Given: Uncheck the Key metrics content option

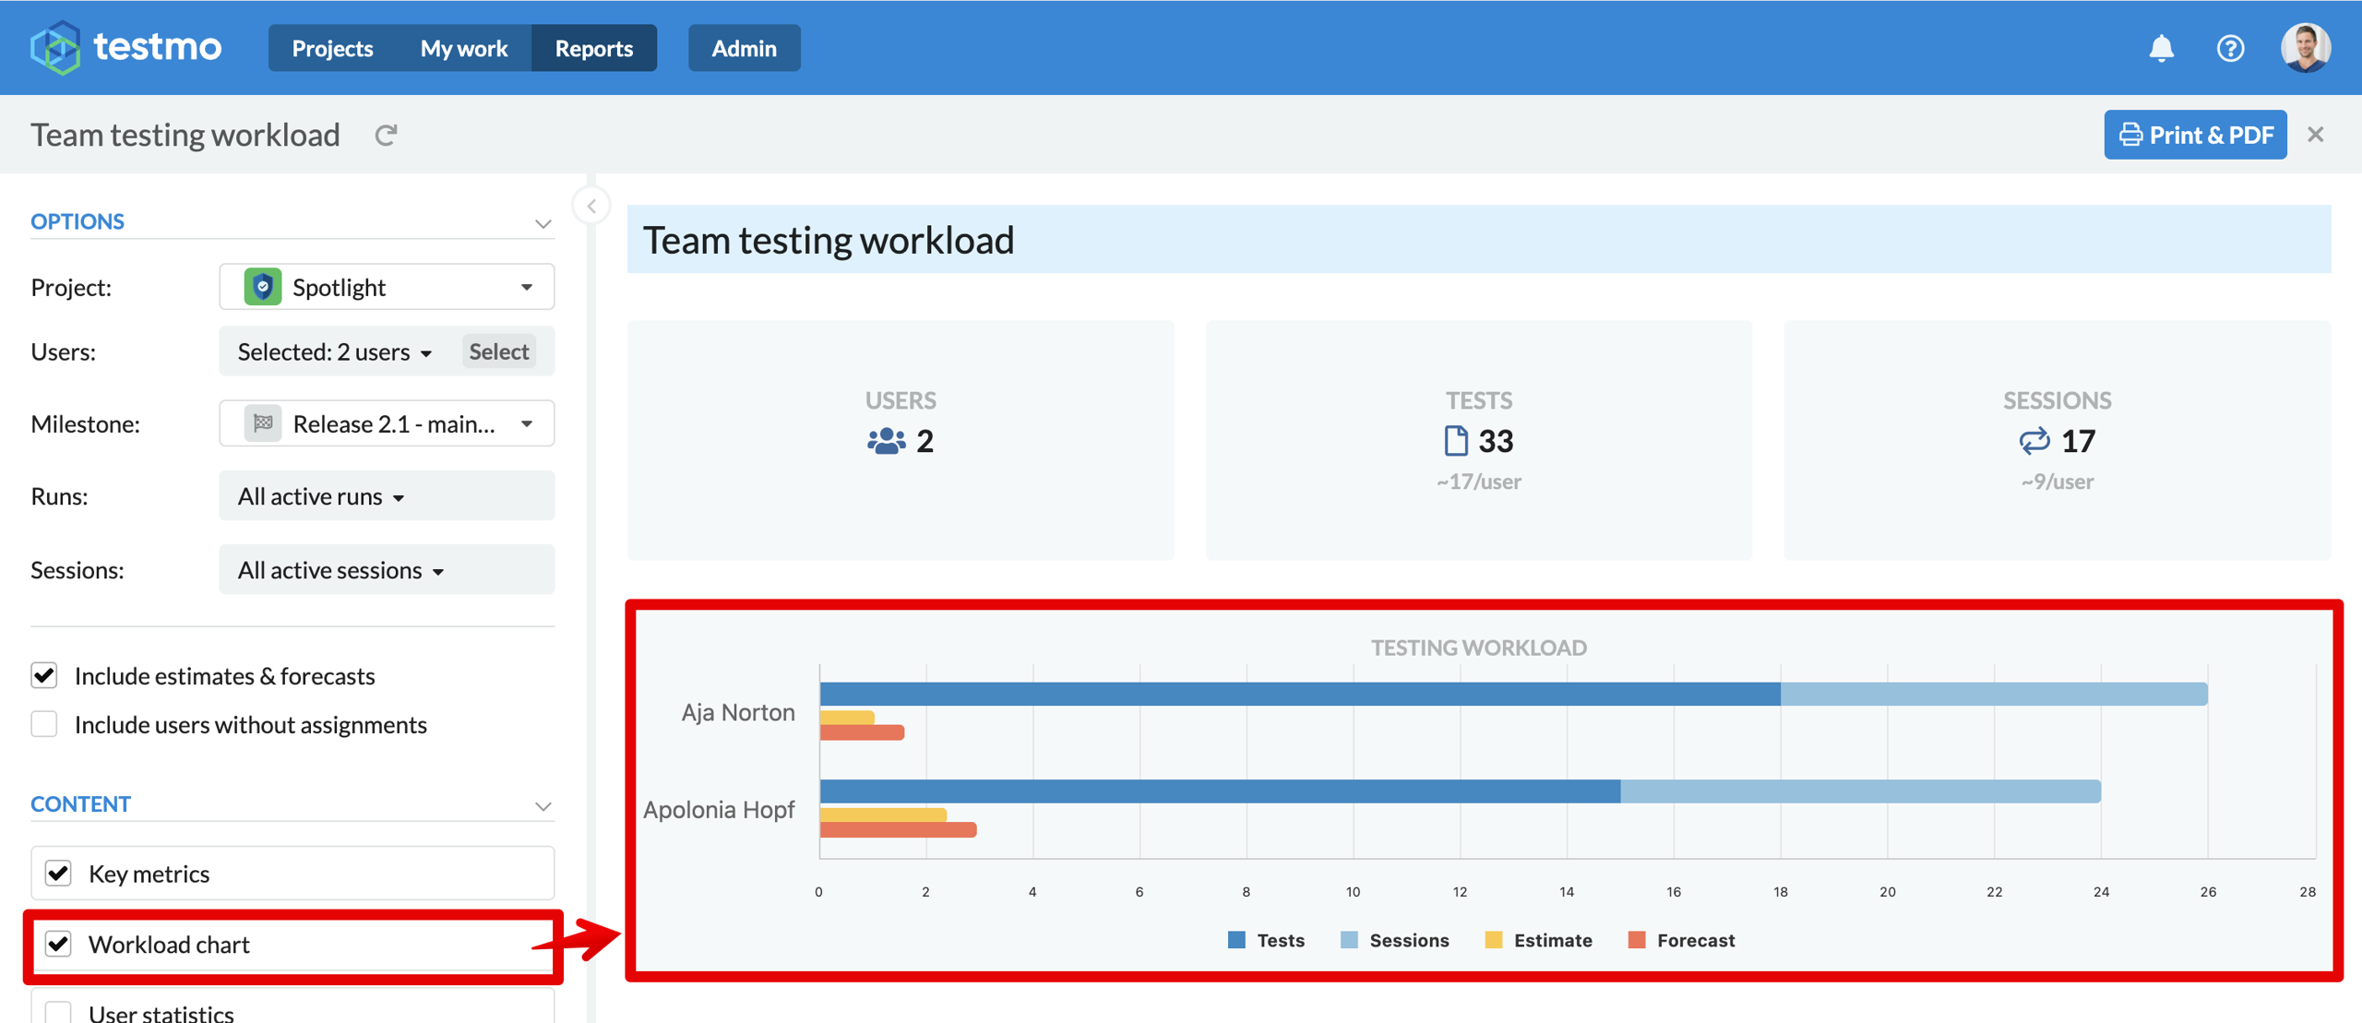Looking at the screenshot, I should 59,873.
